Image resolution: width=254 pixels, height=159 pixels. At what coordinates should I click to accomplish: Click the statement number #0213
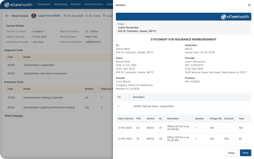coord(189,49)
